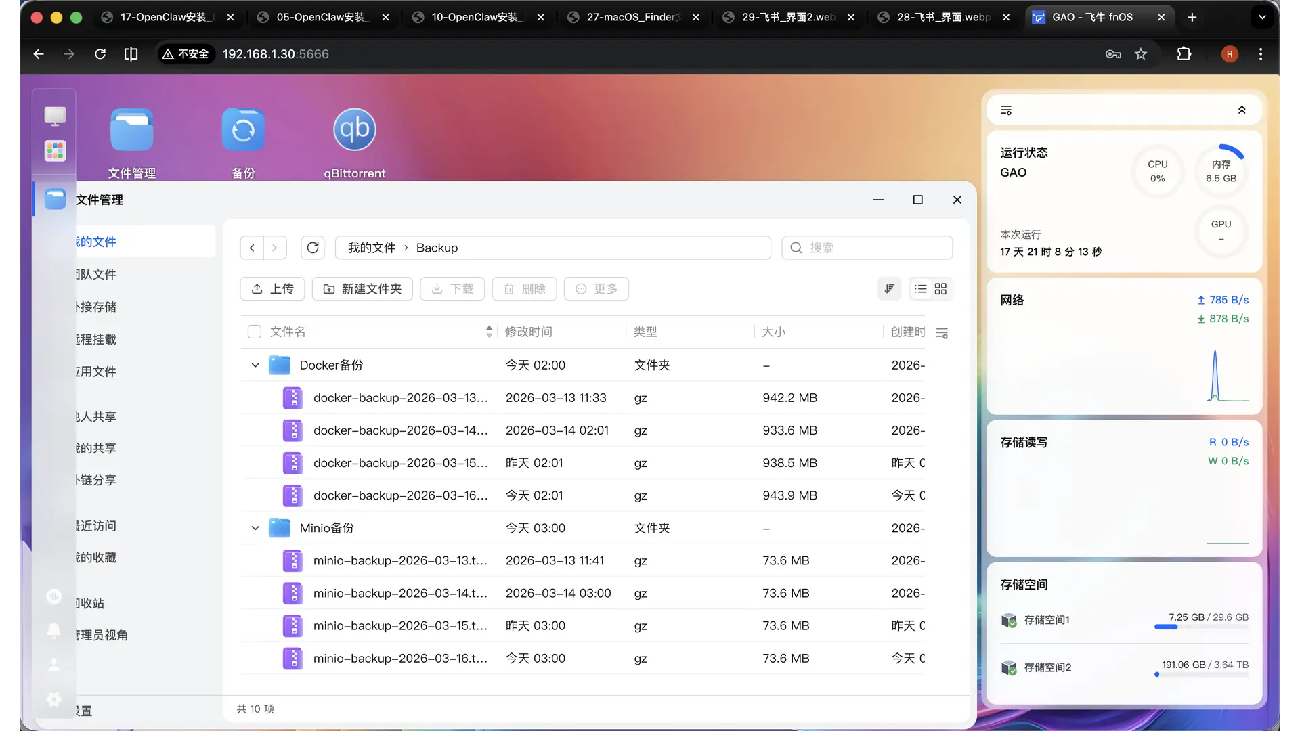Switch to grid view icon

click(940, 289)
